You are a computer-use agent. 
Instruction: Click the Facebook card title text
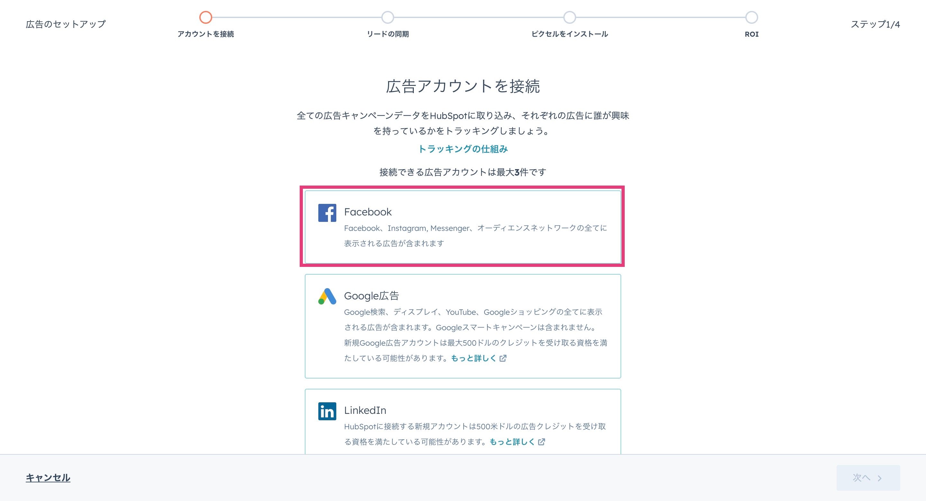coord(368,212)
